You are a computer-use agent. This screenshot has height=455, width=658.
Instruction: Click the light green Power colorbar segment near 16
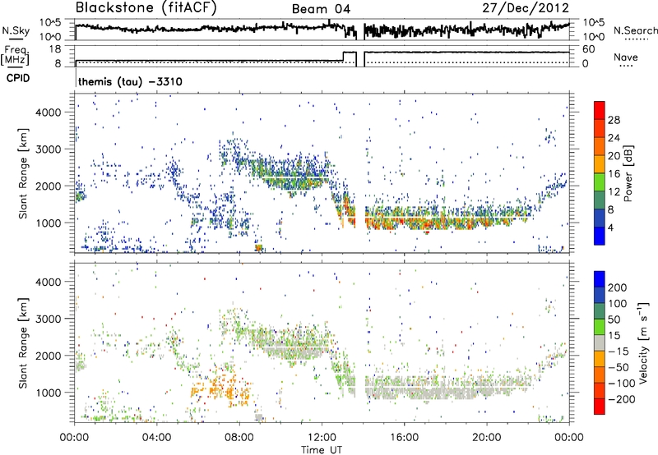[x=600, y=182]
